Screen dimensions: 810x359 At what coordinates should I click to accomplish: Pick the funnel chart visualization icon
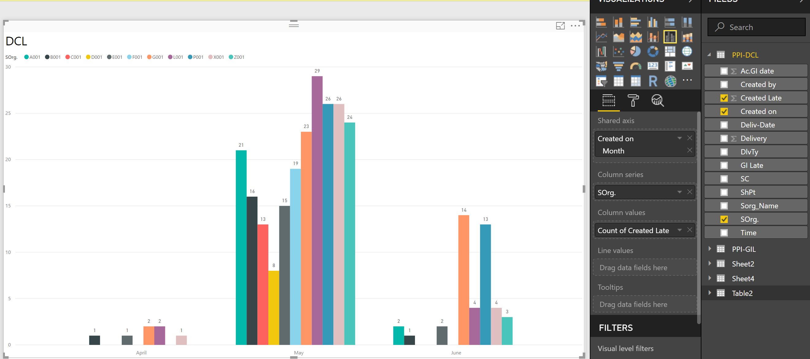pos(618,66)
